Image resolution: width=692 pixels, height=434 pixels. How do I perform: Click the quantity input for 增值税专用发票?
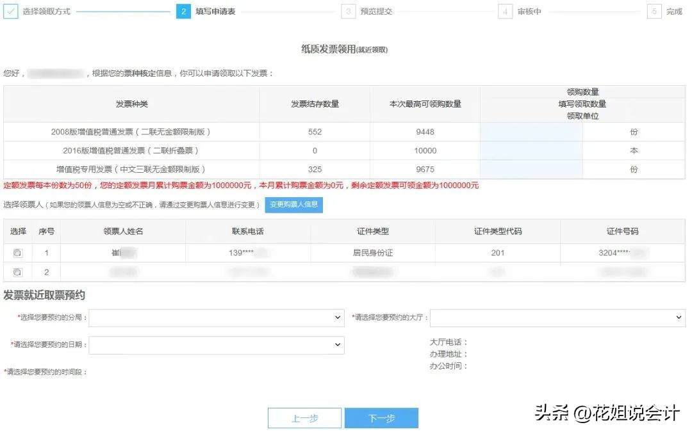pyautogui.click(x=531, y=168)
